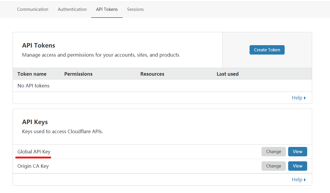330x193 pixels.
Task: Click 'Manage access and permissions' description text
Action: click(101, 55)
